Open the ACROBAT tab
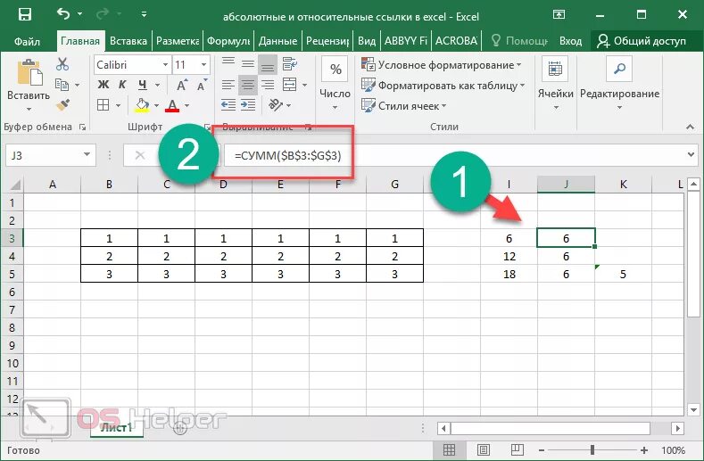The height and width of the screenshot is (461, 704). click(x=456, y=41)
